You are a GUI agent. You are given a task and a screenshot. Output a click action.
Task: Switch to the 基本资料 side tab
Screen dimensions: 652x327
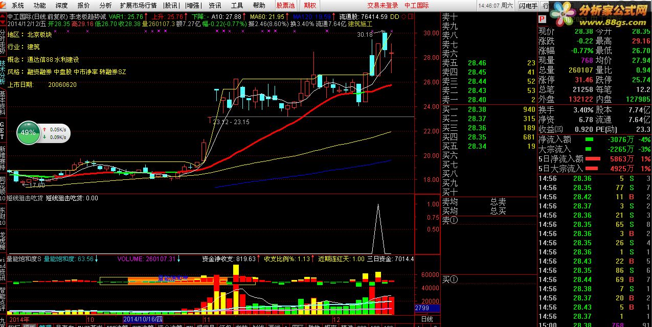point(3,102)
